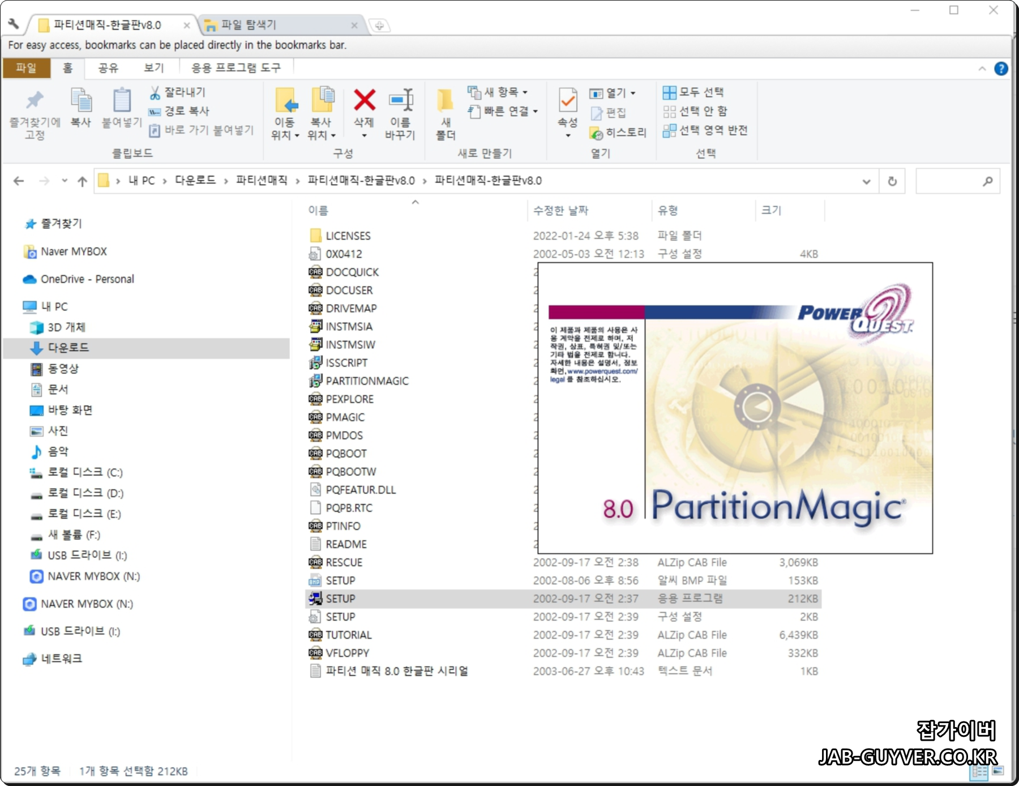Select USB 드라이브 (I:) under 내 PC

(79, 556)
